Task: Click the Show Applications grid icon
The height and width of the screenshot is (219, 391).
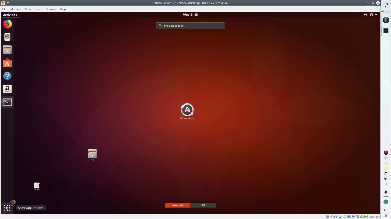Action: coord(7,208)
